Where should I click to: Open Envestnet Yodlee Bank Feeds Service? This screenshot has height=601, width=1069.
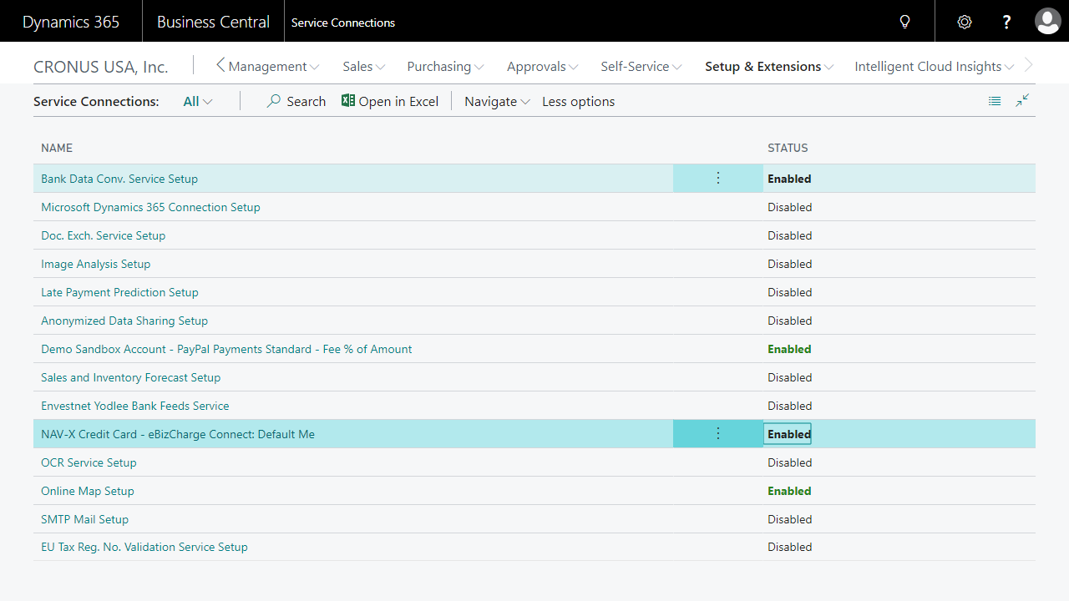click(135, 406)
